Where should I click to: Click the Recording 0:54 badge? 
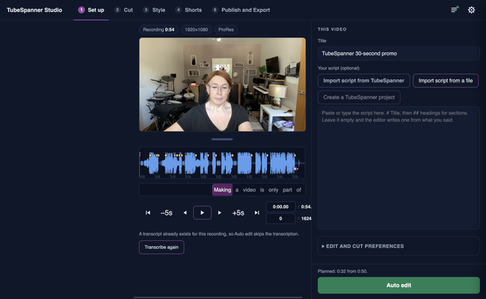[x=159, y=30]
